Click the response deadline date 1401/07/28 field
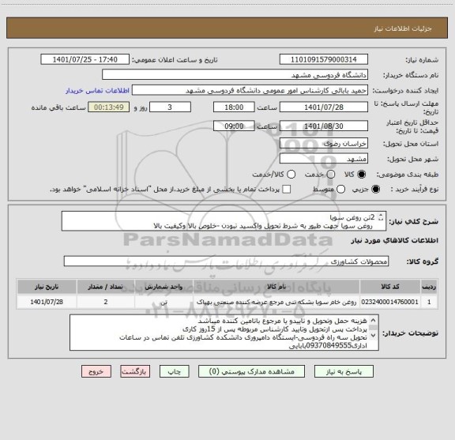 coord(324,107)
